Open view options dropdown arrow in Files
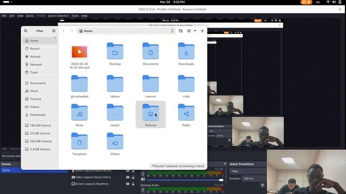This screenshot has height=194, width=346. pyautogui.click(x=195, y=31)
